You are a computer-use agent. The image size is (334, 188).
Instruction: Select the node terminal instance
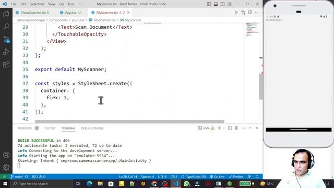[x=206, y=128]
